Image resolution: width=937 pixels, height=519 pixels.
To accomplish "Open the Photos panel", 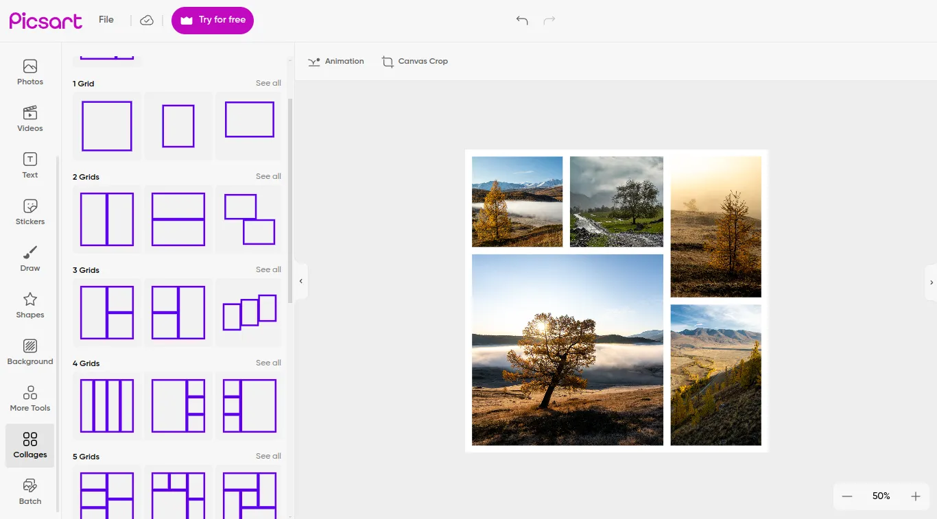I will click(x=29, y=72).
